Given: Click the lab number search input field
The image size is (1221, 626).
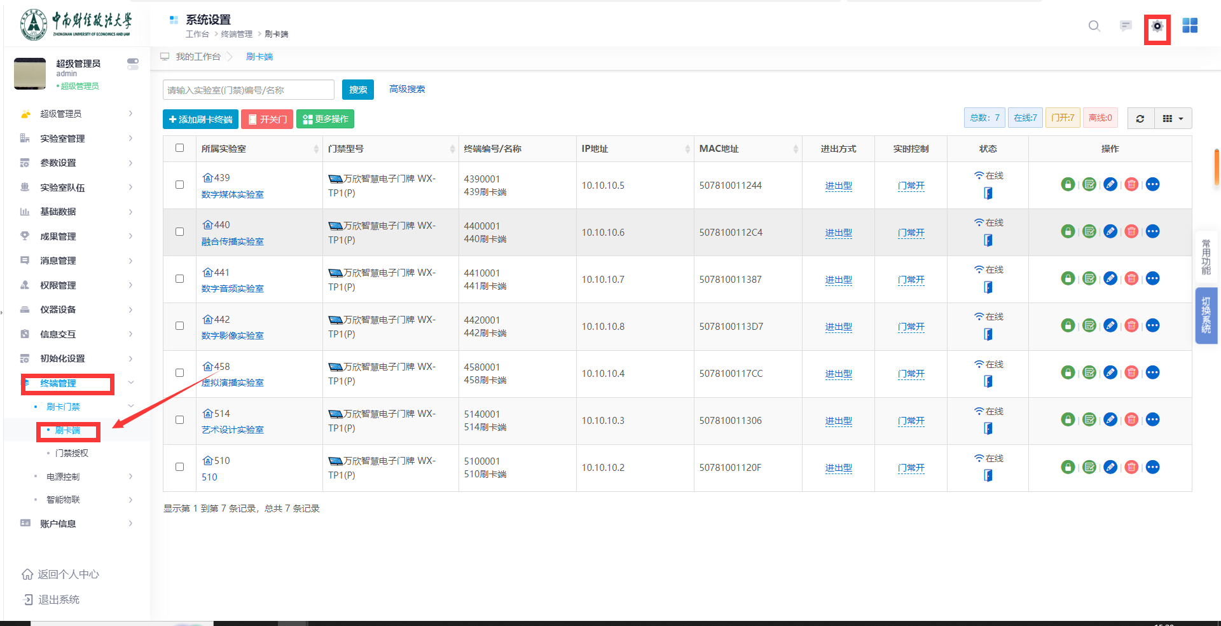Looking at the screenshot, I should point(248,90).
